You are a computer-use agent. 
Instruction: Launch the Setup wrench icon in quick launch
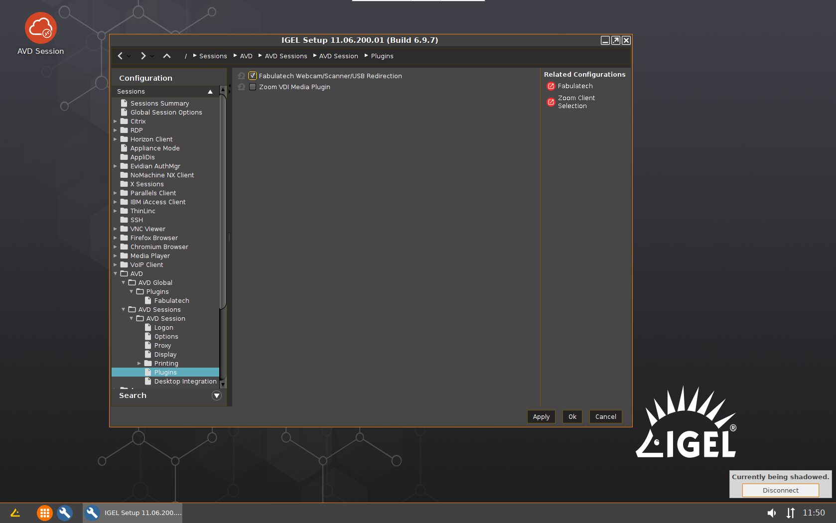click(x=65, y=513)
